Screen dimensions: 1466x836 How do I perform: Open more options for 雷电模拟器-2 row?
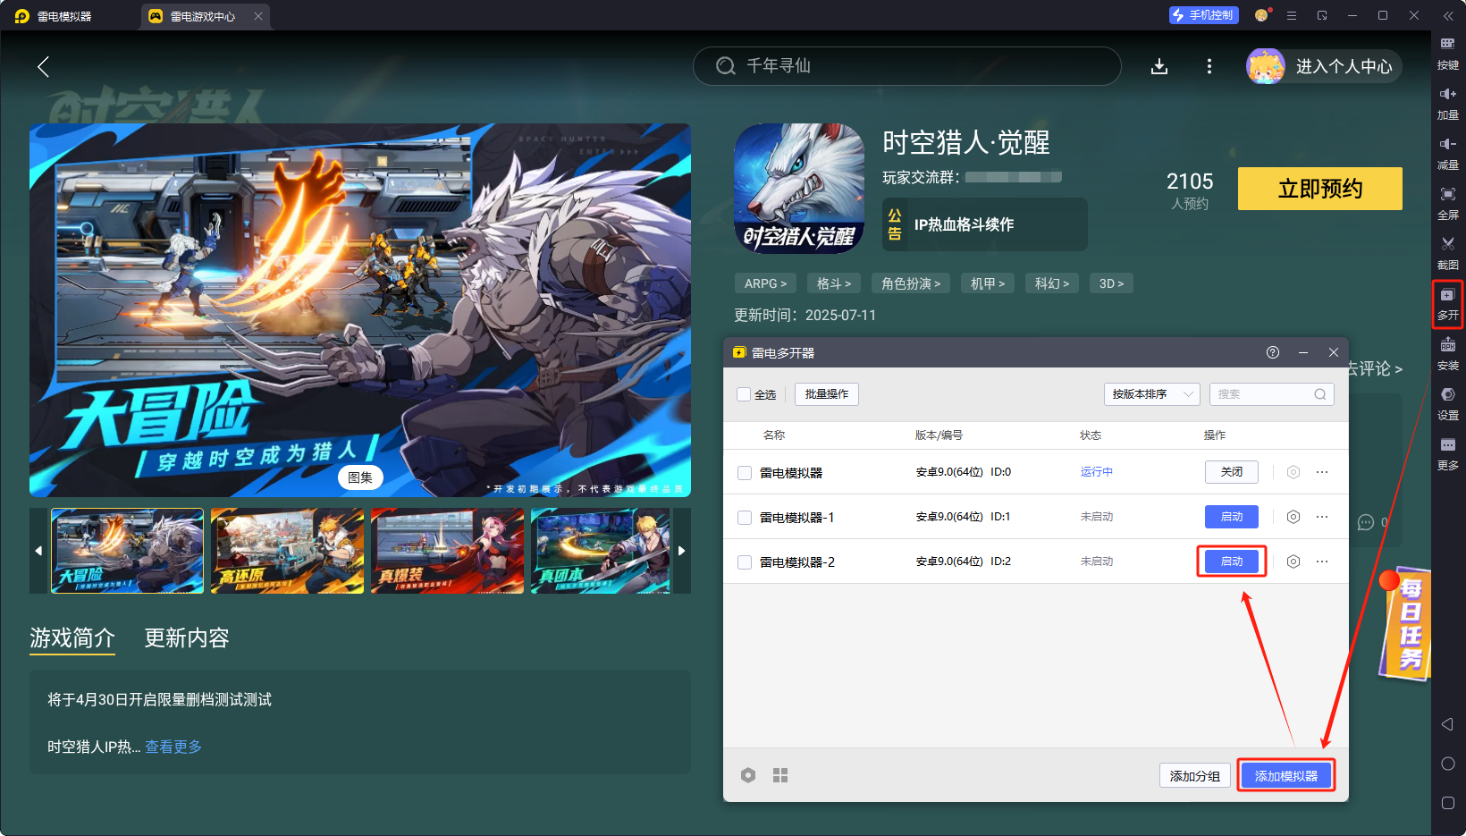[x=1322, y=562]
